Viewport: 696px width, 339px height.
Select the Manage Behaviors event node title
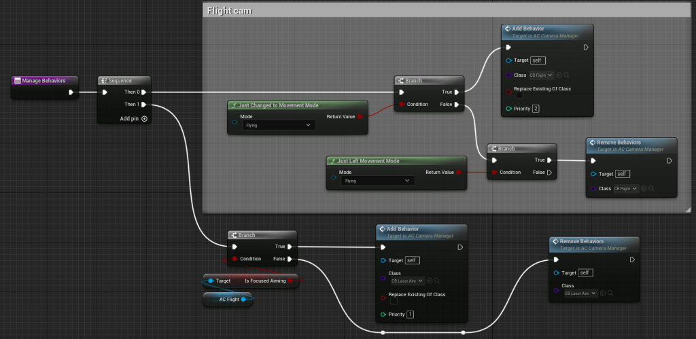coord(44,80)
